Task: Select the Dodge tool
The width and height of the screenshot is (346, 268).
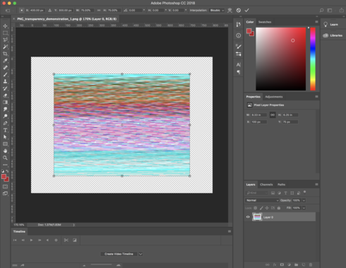Action: 5,116
